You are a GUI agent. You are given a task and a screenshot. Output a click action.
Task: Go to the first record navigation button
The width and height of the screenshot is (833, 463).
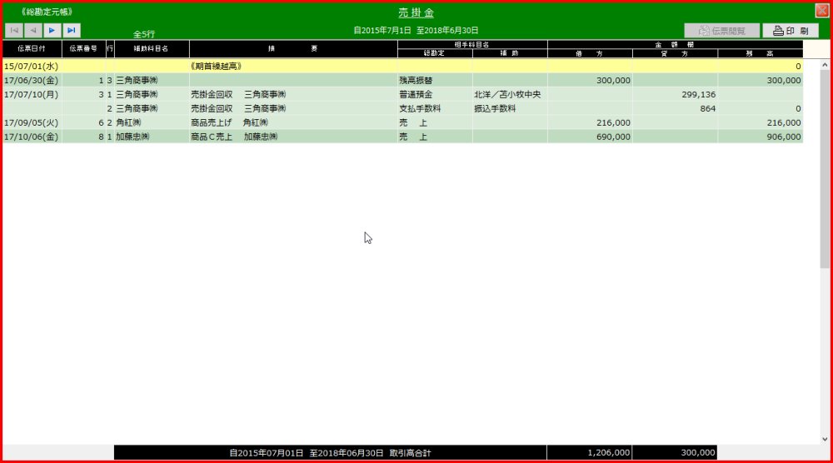(14, 31)
